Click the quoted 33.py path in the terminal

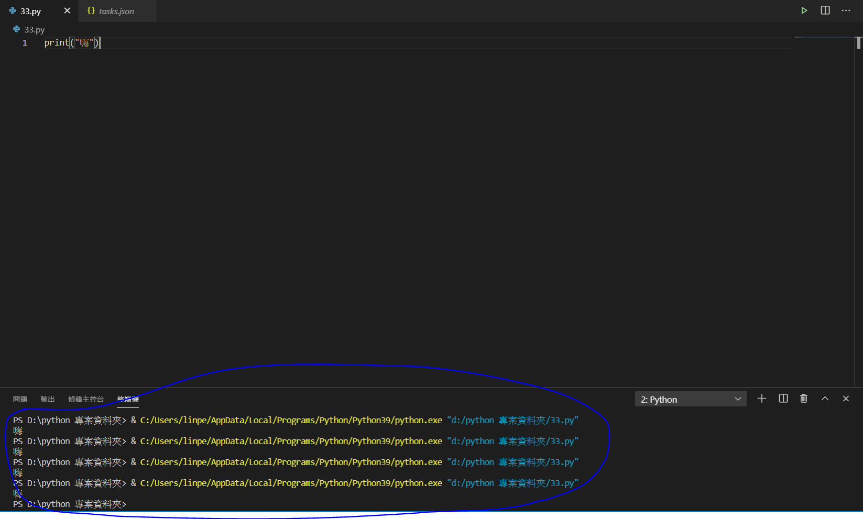point(512,419)
